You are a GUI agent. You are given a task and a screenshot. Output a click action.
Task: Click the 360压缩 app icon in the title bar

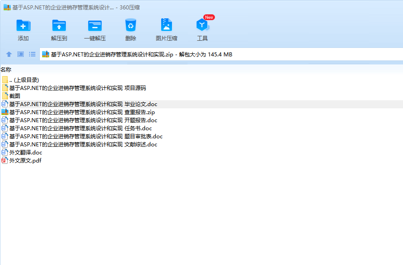[x=7, y=7]
